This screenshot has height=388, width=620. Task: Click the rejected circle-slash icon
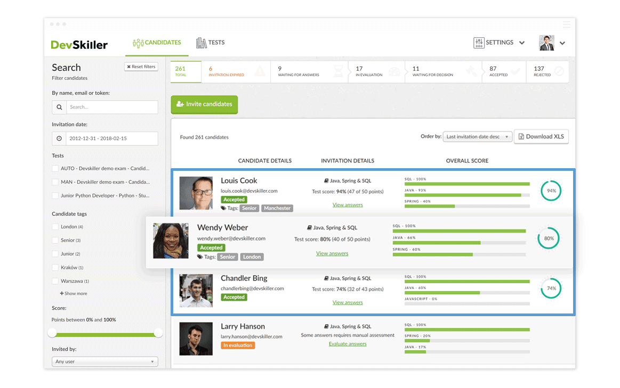click(x=559, y=71)
